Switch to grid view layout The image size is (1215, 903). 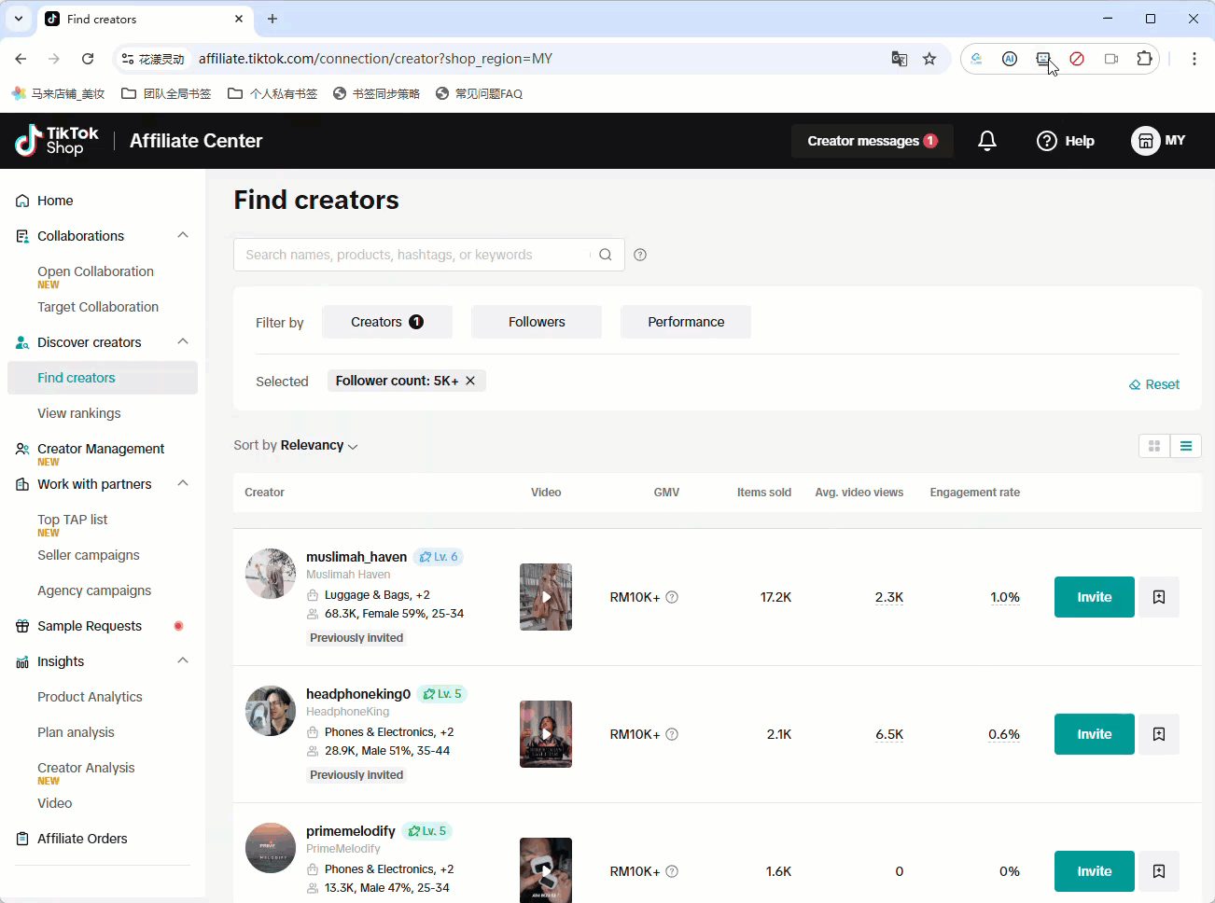[x=1154, y=446]
